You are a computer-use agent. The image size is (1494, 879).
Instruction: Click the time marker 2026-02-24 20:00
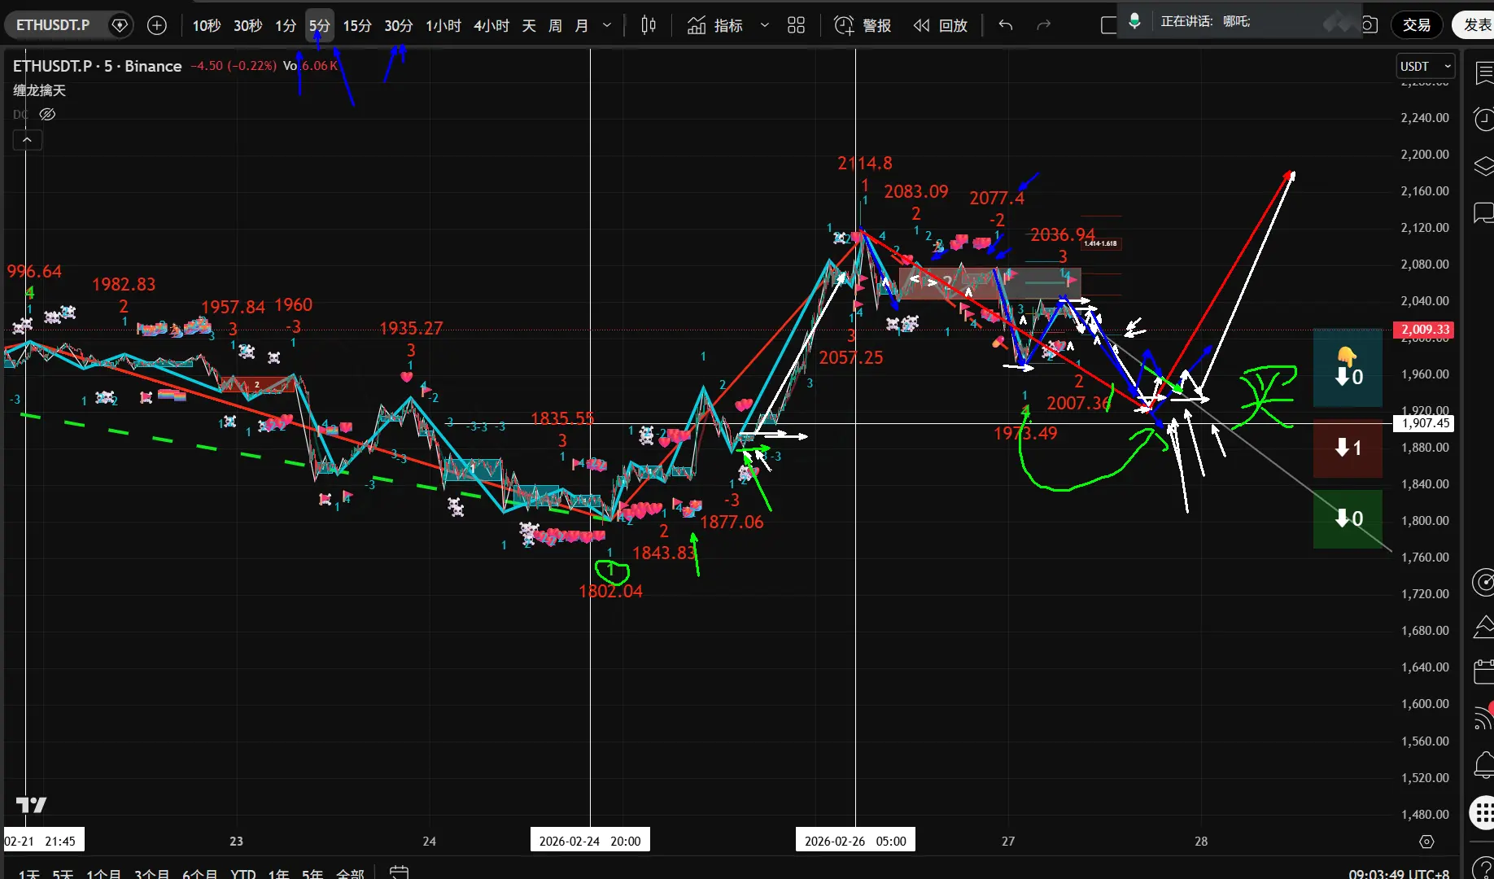click(590, 841)
